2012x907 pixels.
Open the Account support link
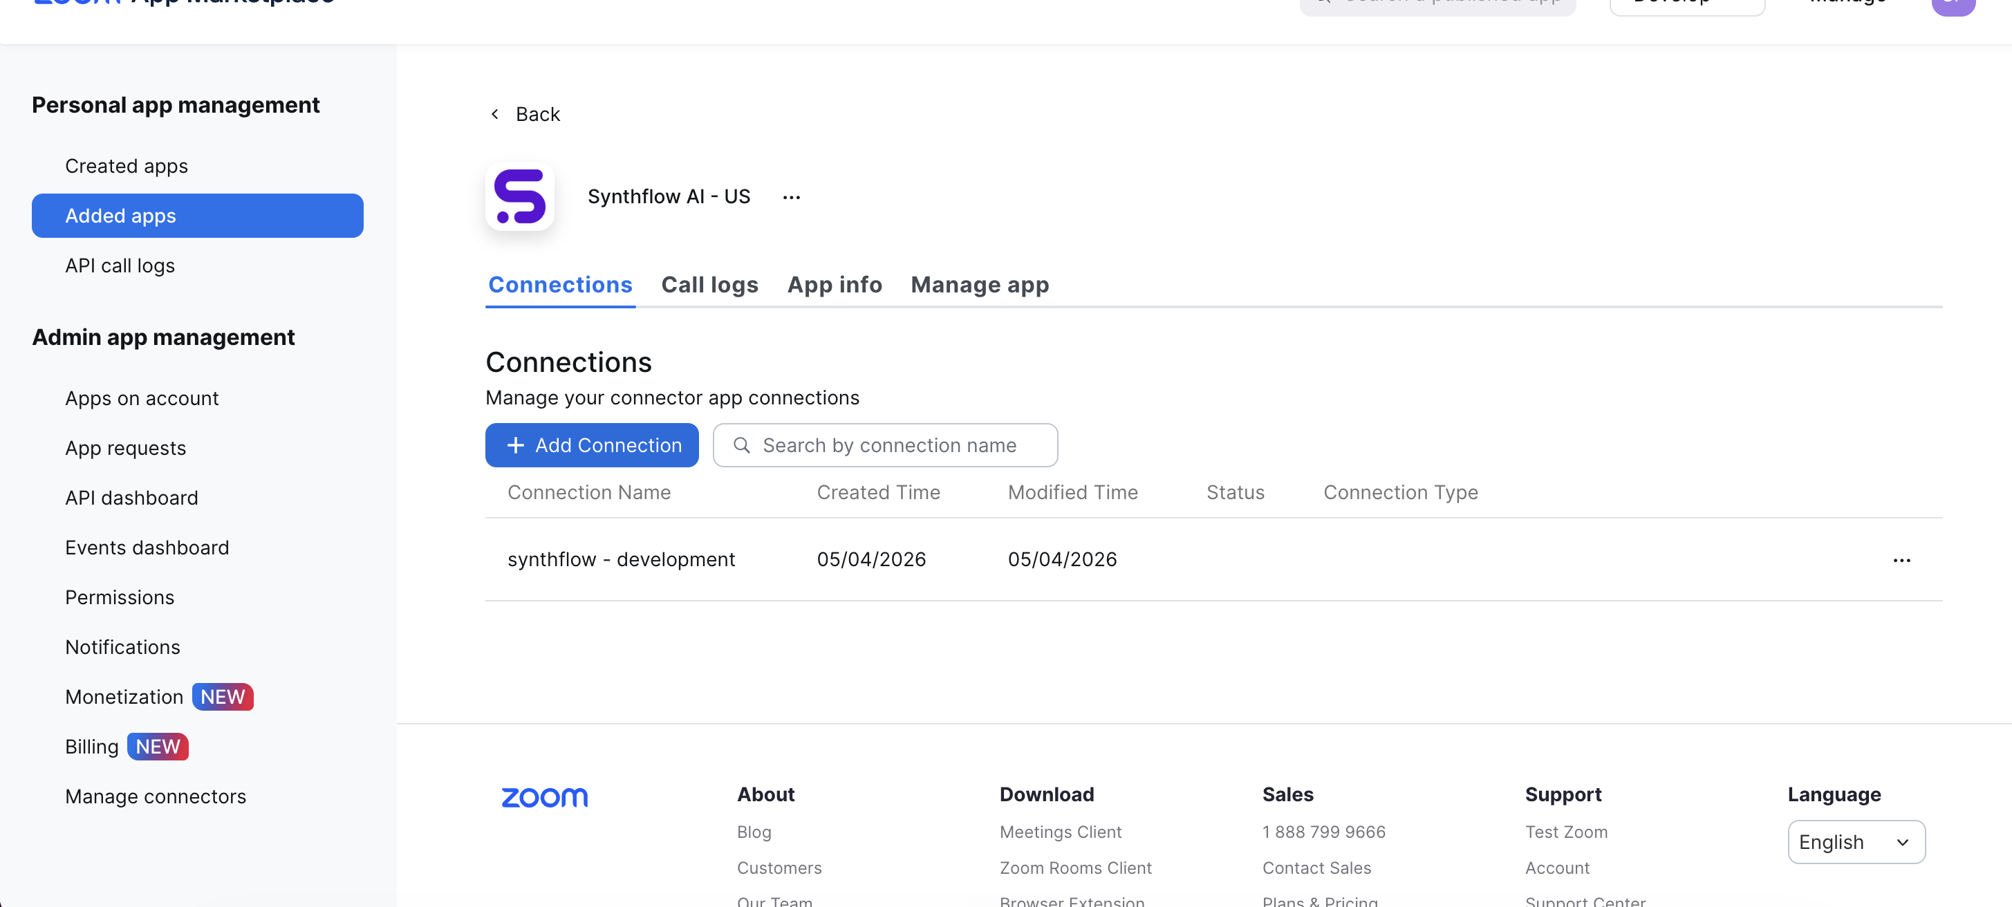1556,868
